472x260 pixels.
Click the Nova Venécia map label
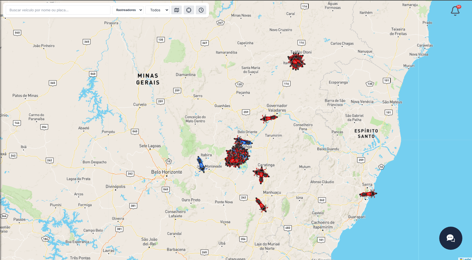[x=362, y=102]
